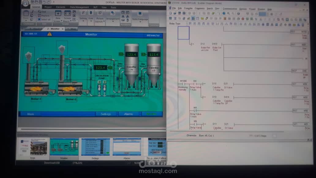Expand the Arrangement dropdown arrow
The height and width of the screenshot is (178, 316).
coord(113,21)
